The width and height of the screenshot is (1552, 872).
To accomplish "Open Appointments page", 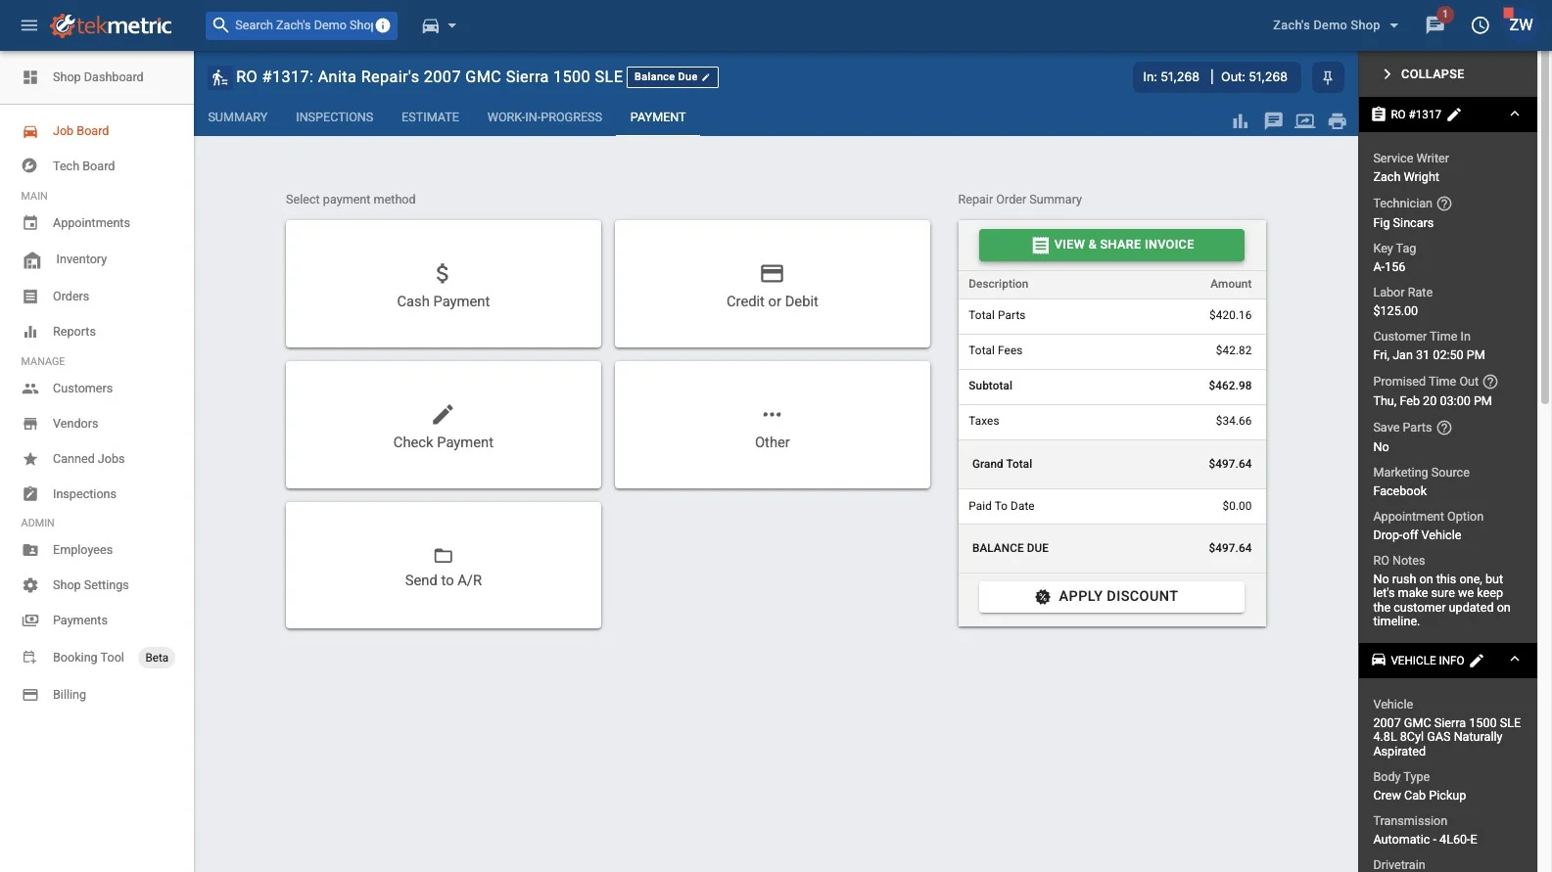I will (x=97, y=223).
